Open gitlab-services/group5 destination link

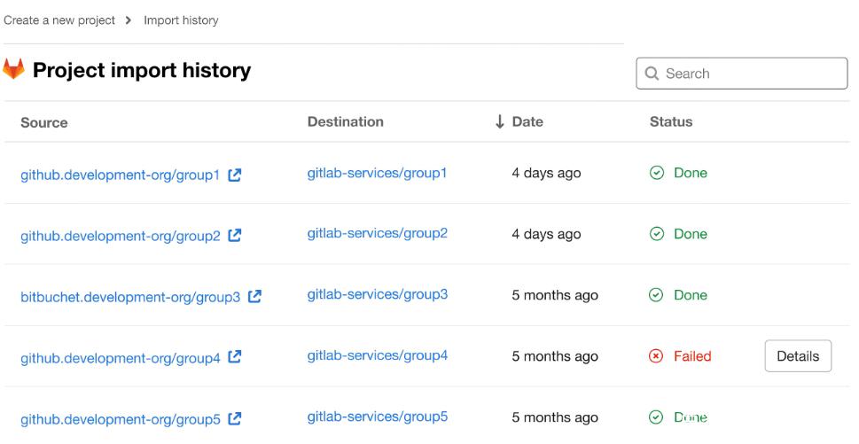[377, 417]
